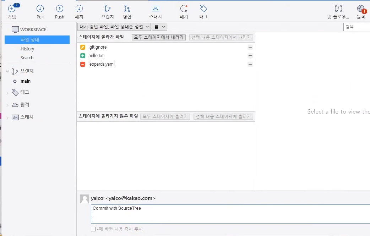Click the 원격 (Remote) toolbar icon

pos(361,9)
